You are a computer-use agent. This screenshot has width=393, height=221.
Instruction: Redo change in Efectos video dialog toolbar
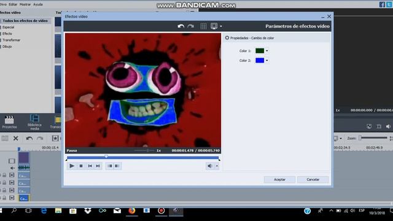pos(190,26)
